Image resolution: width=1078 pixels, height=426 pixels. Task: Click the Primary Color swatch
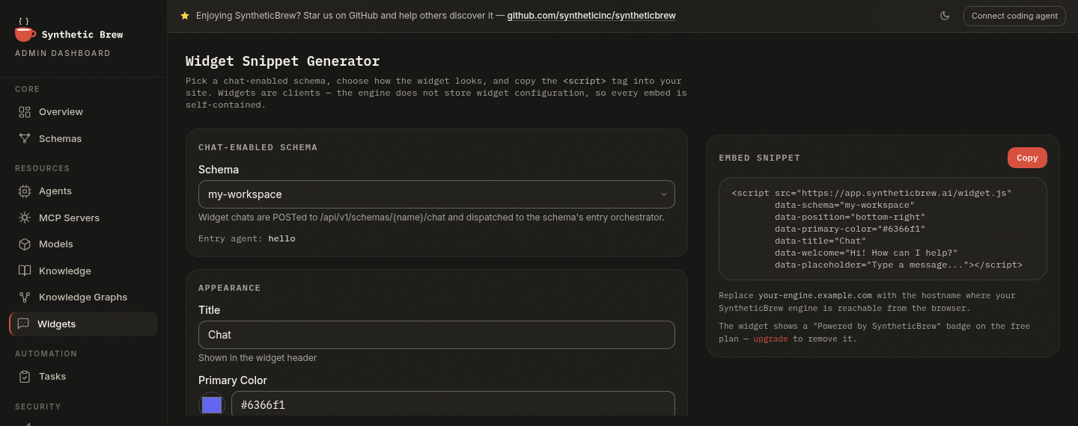pos(212,405)
